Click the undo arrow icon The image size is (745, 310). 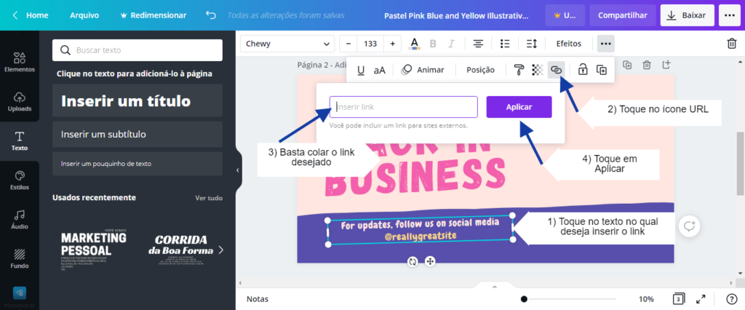[x=211, y=15]
